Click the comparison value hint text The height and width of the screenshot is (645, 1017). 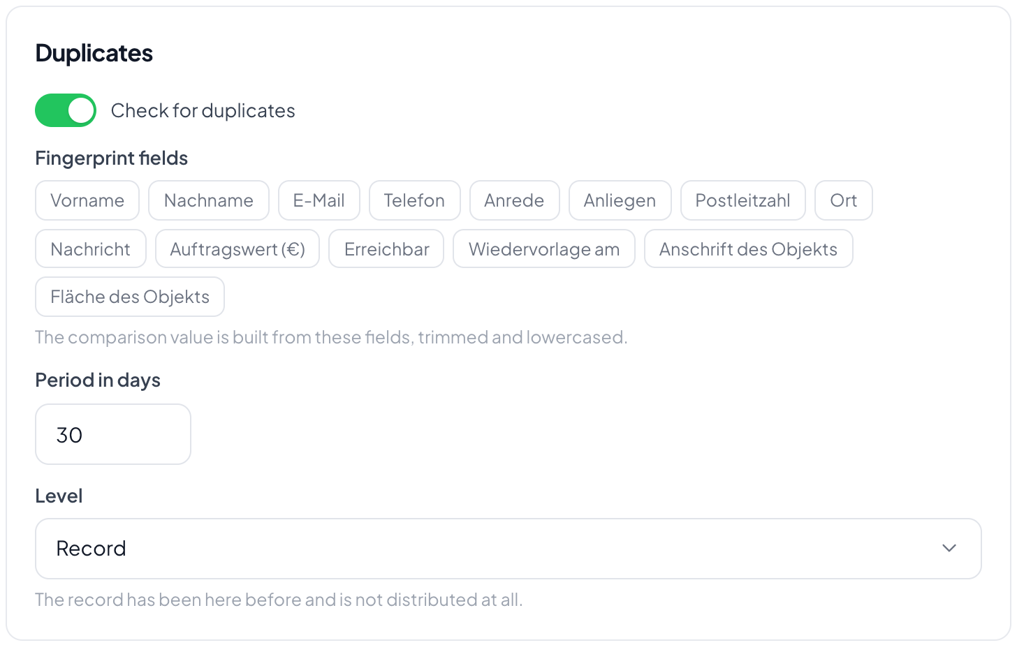(x=331, y=337)
